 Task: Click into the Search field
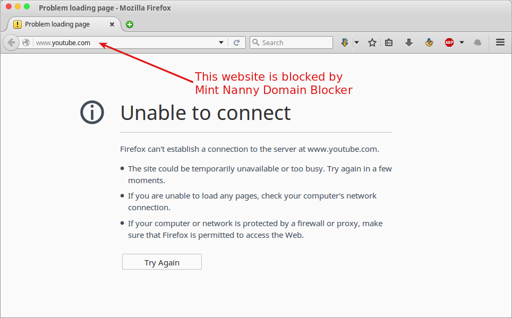(x=291, y=42)
